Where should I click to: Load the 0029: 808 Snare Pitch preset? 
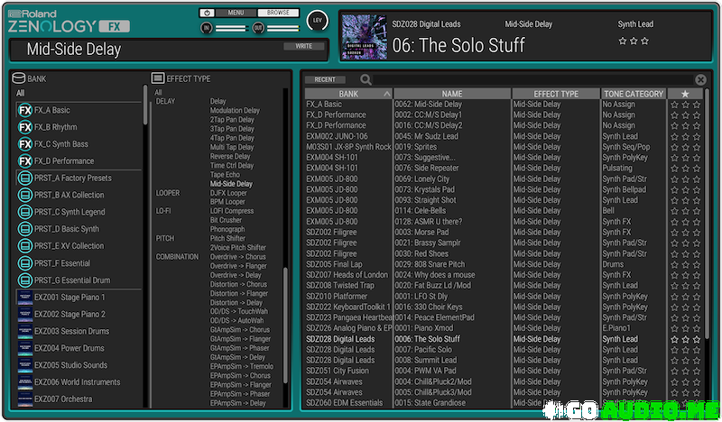click(x=430, y=264)
